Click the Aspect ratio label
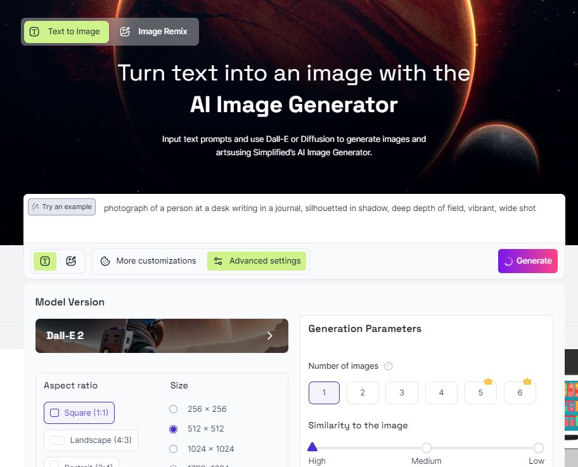578x467 pixels. [71, 385]
